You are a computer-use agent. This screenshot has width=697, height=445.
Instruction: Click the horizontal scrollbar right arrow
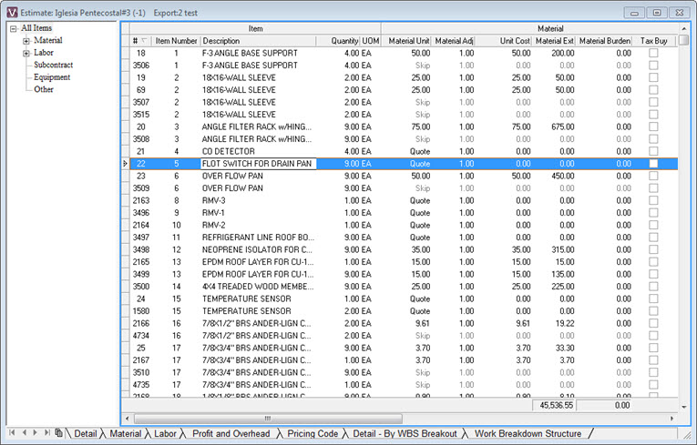[x=671, y=419]
